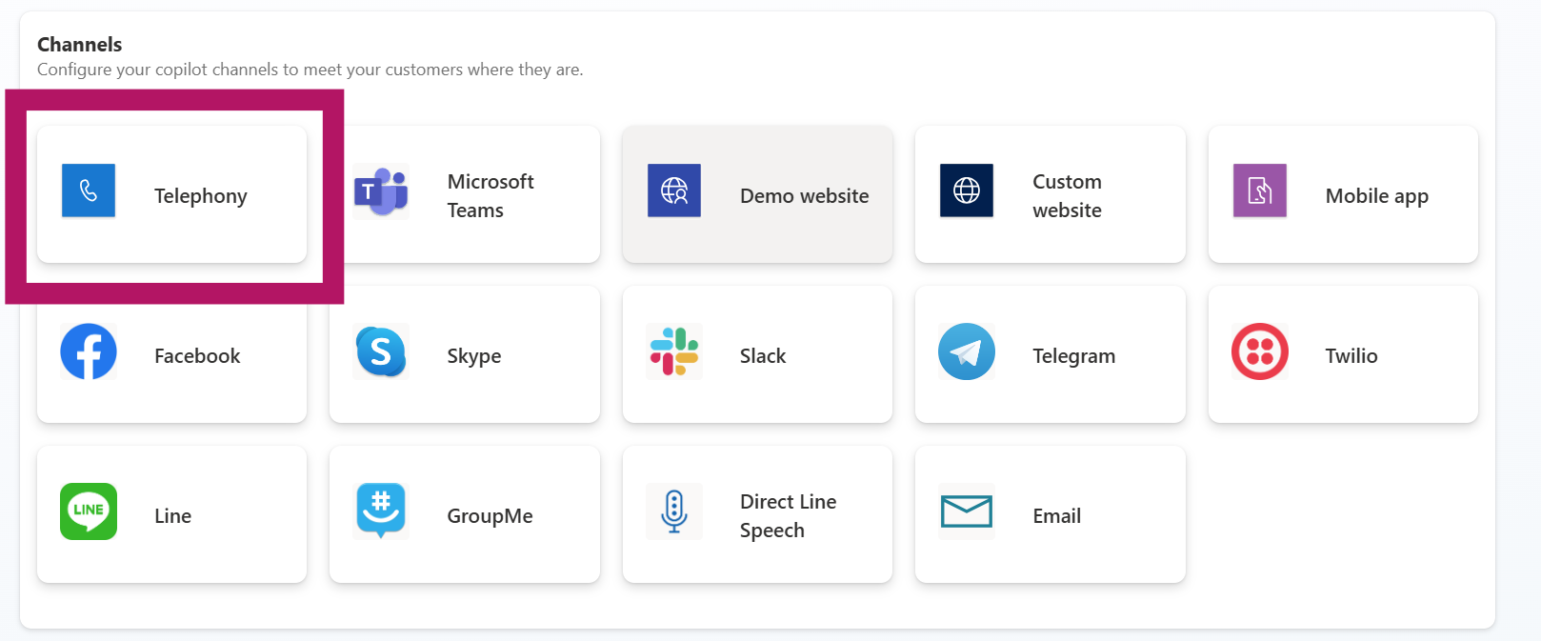Configure the Custom website channel label

(x=1068, y=195)
